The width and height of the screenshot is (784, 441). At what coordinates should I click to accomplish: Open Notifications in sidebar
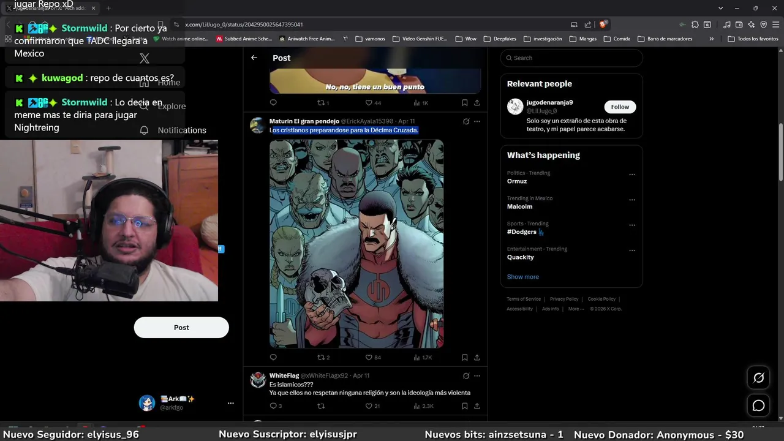click(x=173, y=130)
